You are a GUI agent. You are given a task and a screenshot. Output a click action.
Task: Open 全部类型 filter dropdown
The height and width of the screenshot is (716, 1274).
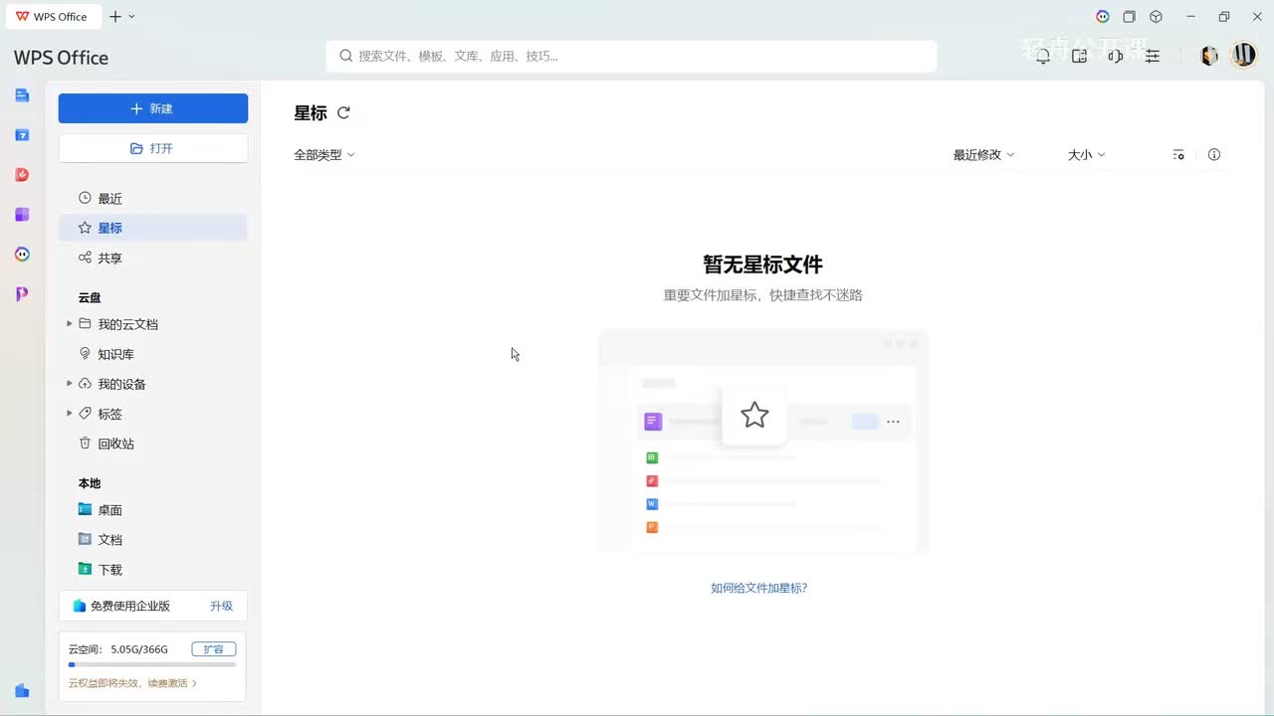pyautogui.click(x=324, y=155)
